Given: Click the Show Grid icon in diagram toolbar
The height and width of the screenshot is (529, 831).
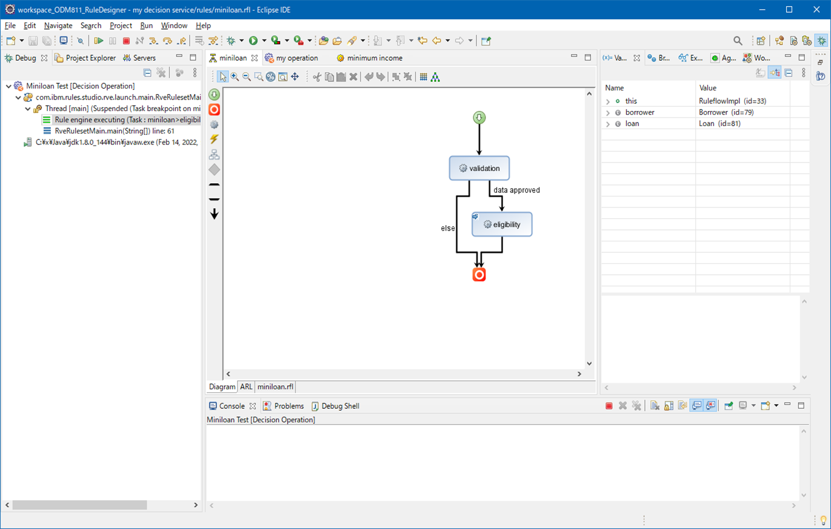Looking at the screenshot, I should [x=423, y=76].
